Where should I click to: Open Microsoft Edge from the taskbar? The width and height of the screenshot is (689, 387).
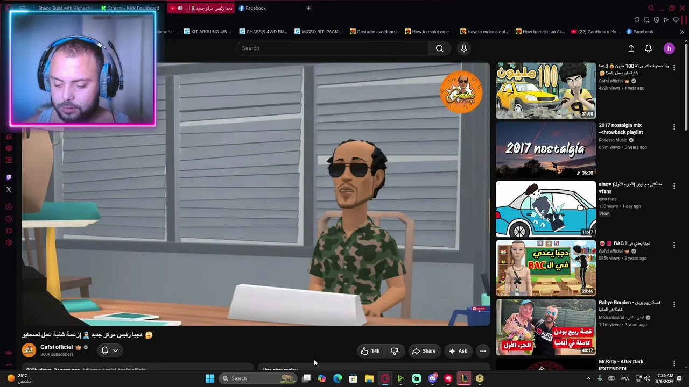(x=338, y=378)
